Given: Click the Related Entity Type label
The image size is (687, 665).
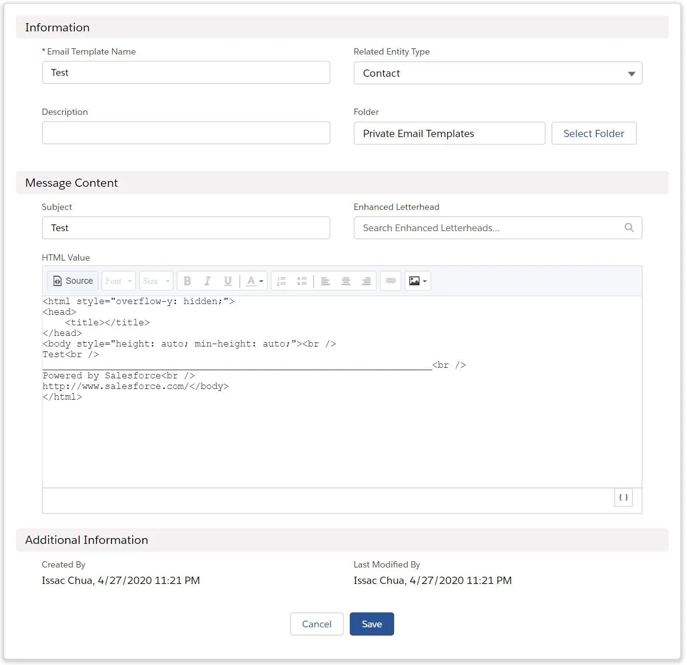Looking at the screenshot, I should tap(392, 52).
